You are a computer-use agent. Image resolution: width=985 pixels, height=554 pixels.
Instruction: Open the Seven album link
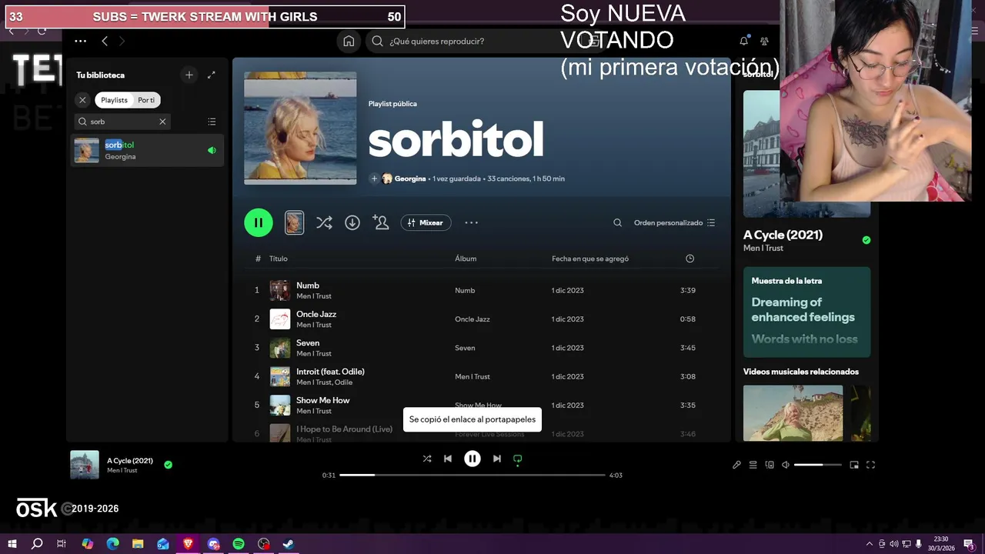(x=465, y=348)
